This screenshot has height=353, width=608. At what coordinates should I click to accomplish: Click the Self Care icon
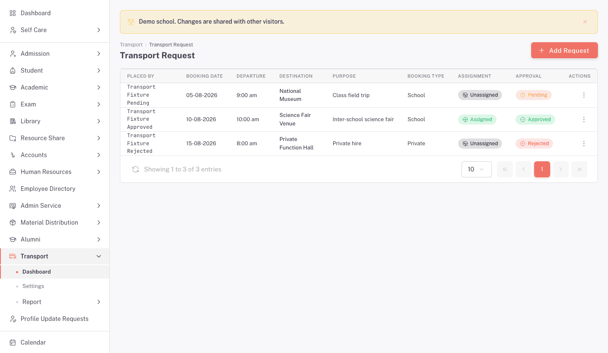click(13, 30)
